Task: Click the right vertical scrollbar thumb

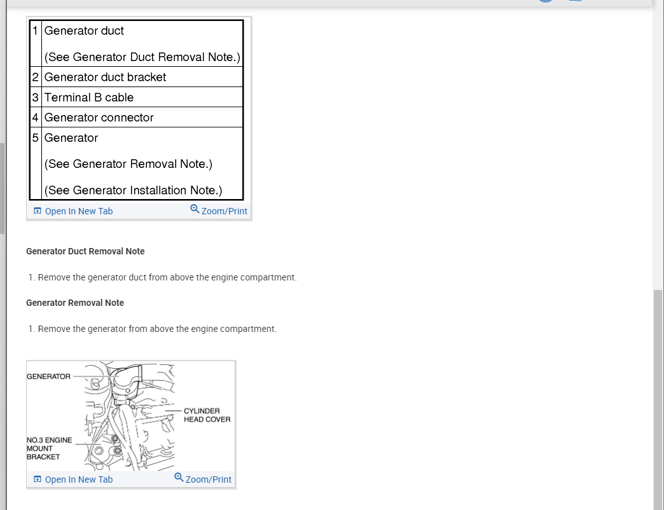Action: click(658, 399)
